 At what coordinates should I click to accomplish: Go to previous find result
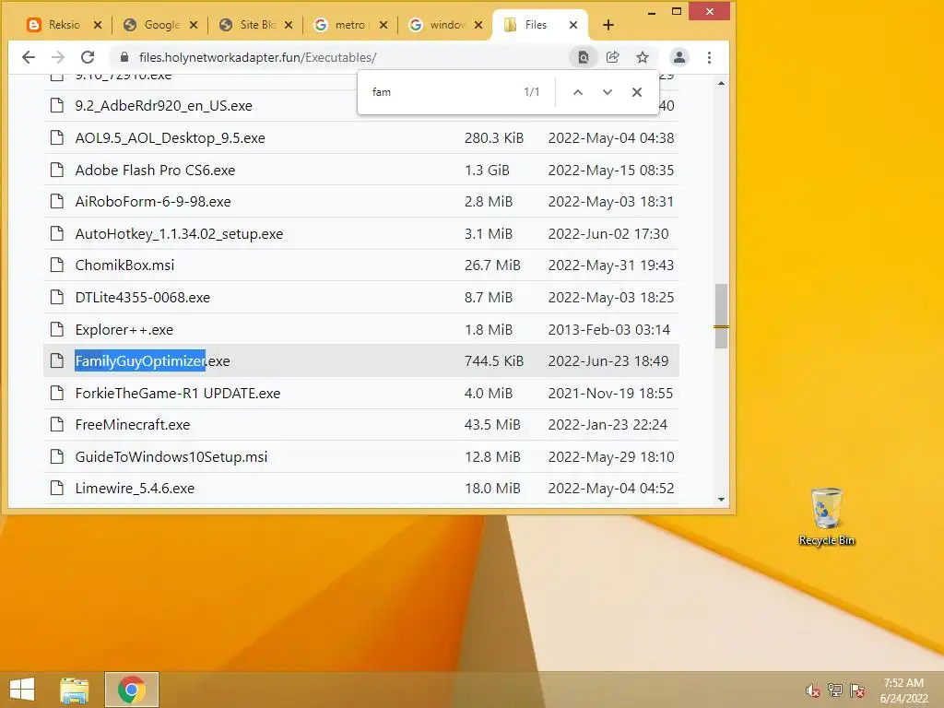pyautogui.click(x=578, y=92)
